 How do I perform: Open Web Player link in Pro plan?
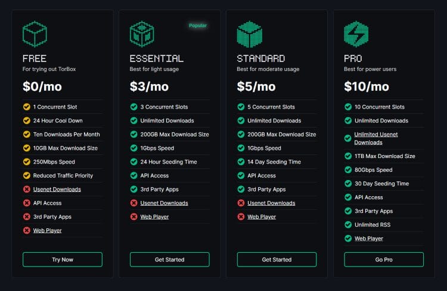click(369, 239)
